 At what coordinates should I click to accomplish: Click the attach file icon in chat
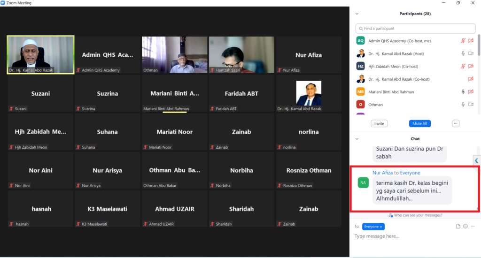tap(458, 227)
